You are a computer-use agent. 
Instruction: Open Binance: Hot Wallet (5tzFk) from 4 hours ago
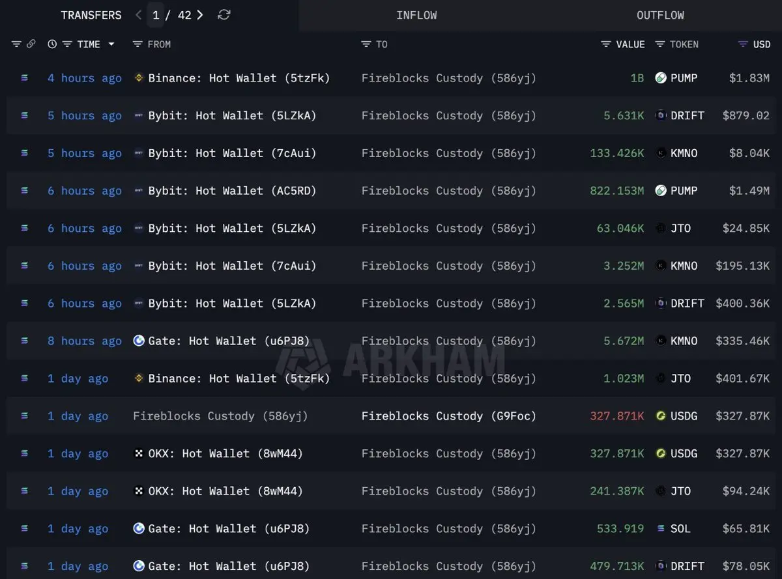pos(239,78)
